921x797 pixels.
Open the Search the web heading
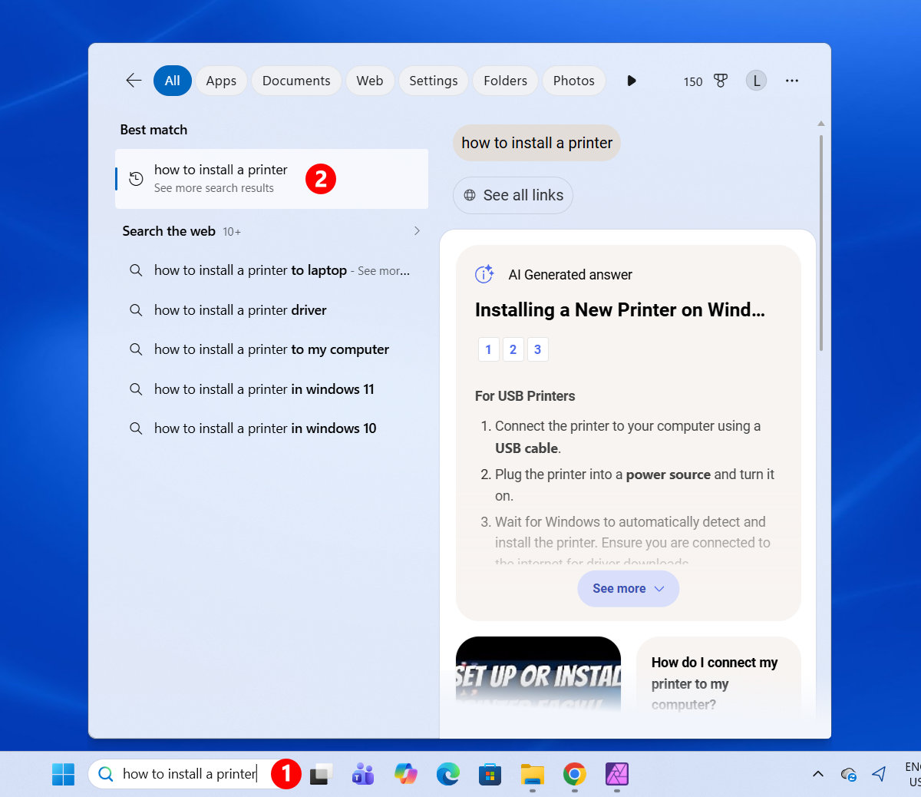coord(169,231)
